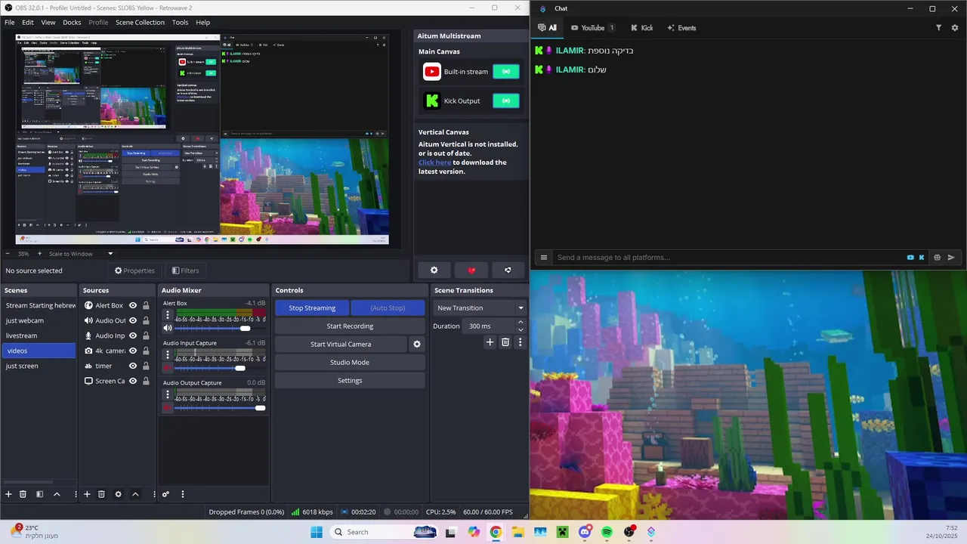Click the Aitum logo icon in Multistream dock
The height and width of the screenshot is (544, 967).
tap(508, 270)
